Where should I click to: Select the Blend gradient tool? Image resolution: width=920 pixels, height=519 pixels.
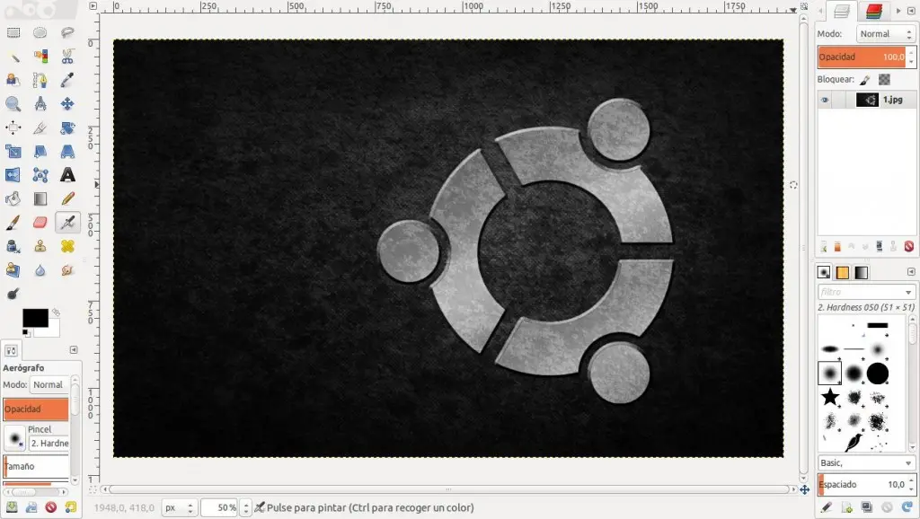(40, 198)
